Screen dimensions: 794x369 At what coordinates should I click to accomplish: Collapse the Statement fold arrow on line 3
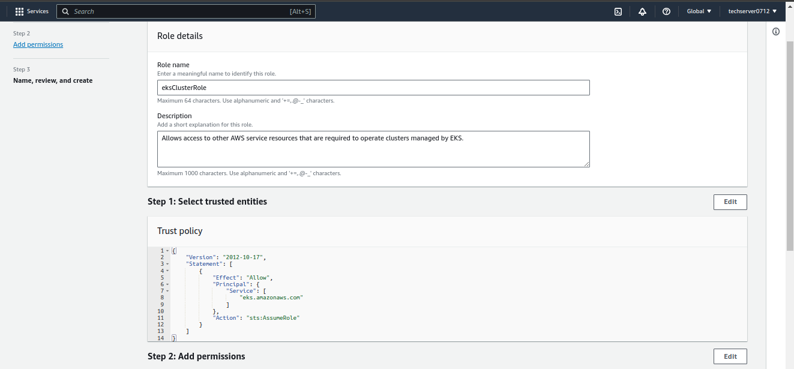pyautogui.click(x=167, y=264)
